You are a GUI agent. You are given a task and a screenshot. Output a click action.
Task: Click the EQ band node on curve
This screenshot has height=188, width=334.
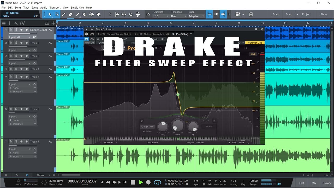[178, 95]
